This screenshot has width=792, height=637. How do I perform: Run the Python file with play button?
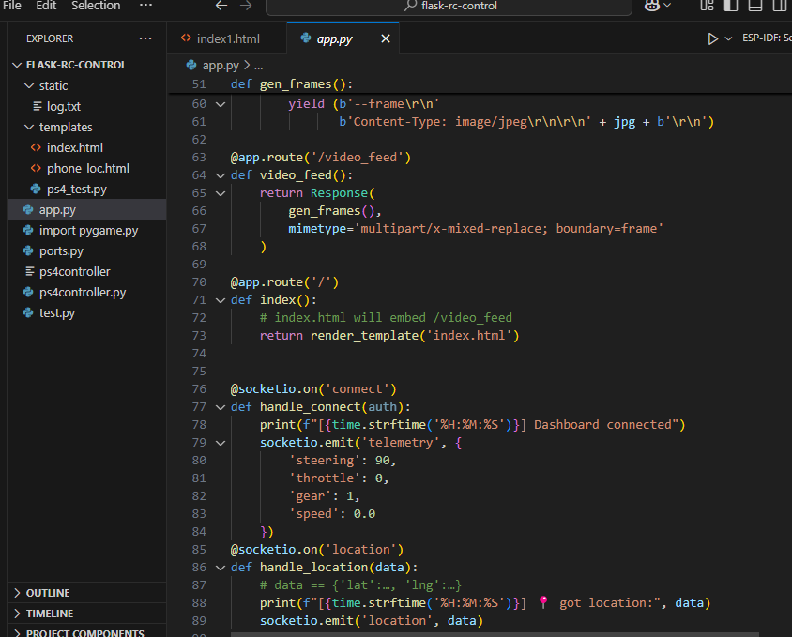point(712,38)
